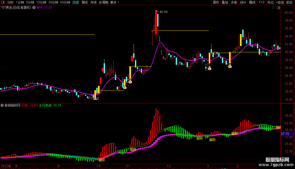Viewport: 295px width, 169px height.
Task: Click the 40.50 high price label
Action: (163, 12)
